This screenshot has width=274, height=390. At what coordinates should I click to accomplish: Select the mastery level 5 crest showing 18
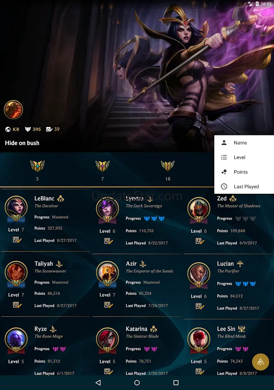tap(168, 166)
